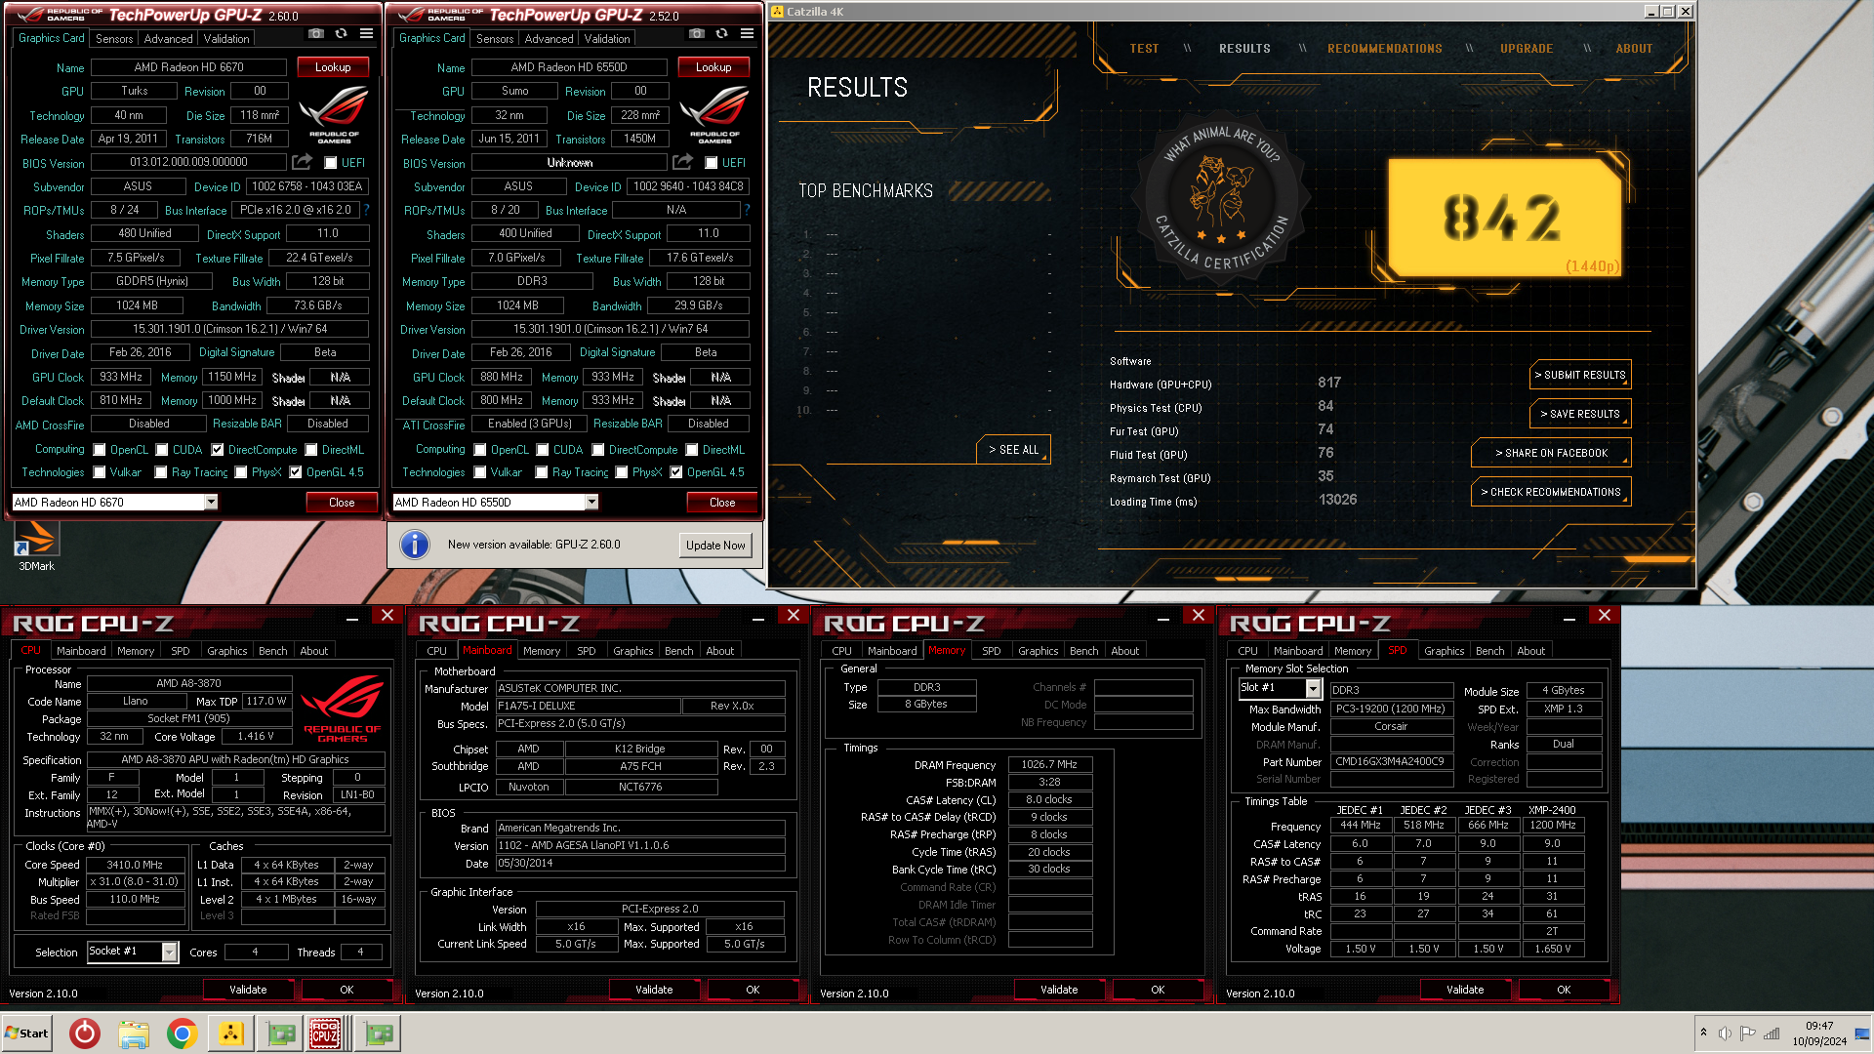This screenshot has width=1874, height=1054.
Task: Toggle UEFI checkbox in HD 6670 window
Action: click(330, 163)
